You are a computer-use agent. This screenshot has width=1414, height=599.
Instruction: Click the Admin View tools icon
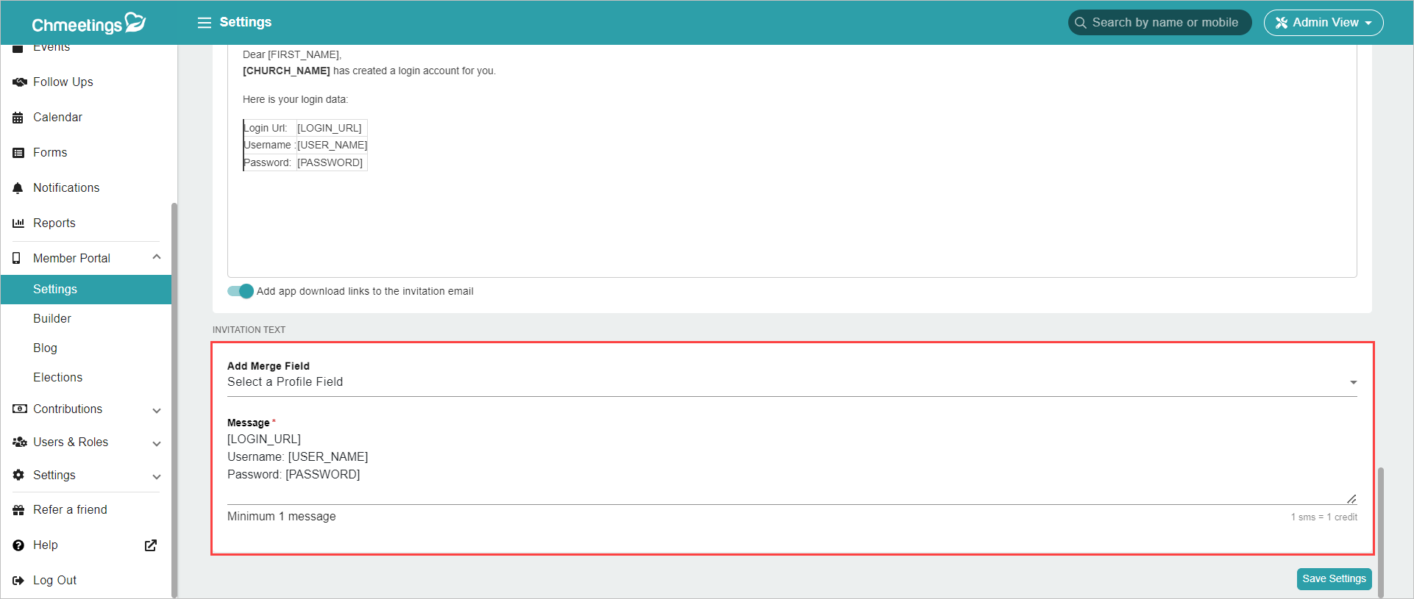coord(1282,23)
